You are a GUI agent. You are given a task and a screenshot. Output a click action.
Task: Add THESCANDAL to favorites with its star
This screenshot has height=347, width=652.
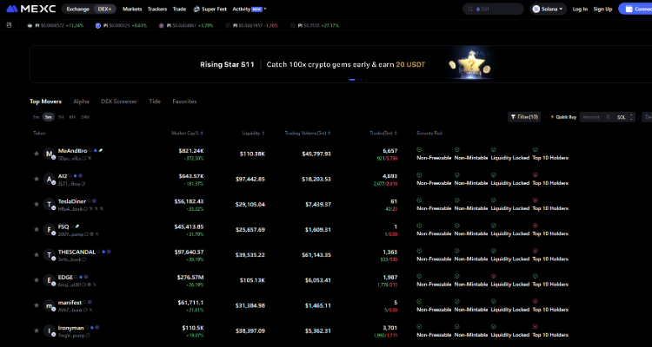pyautogui.click(x=37, y=255)
